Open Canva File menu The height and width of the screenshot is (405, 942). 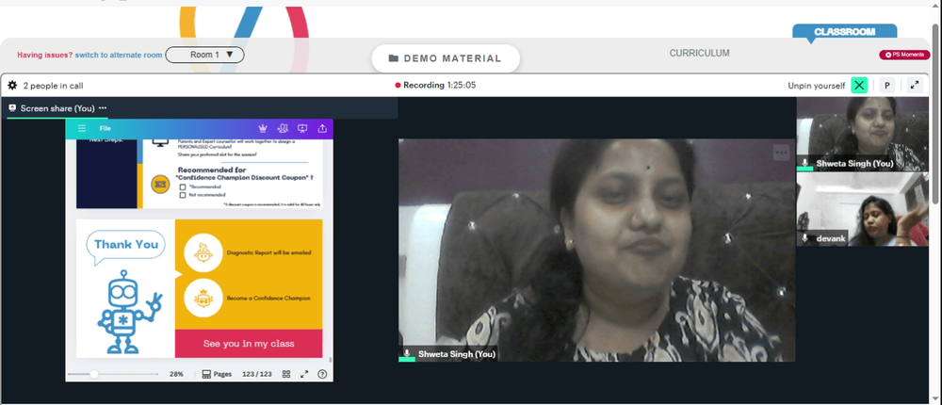click(x=106, y=129)
